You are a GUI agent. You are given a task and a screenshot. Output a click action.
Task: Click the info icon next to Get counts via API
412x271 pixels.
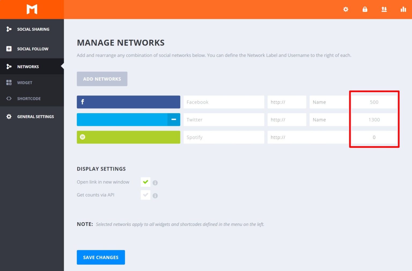[155, 195]
